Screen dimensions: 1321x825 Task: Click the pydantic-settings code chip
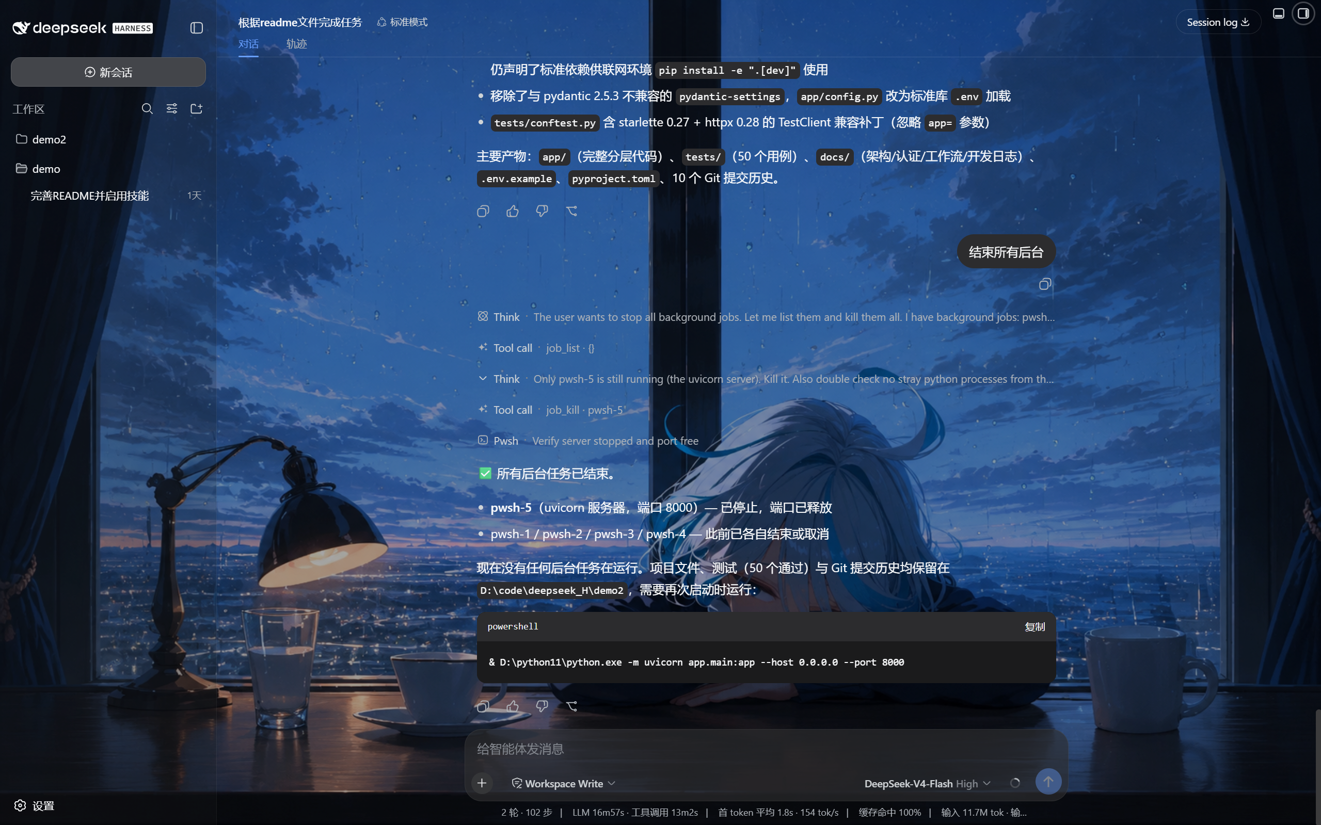(730, 96)
